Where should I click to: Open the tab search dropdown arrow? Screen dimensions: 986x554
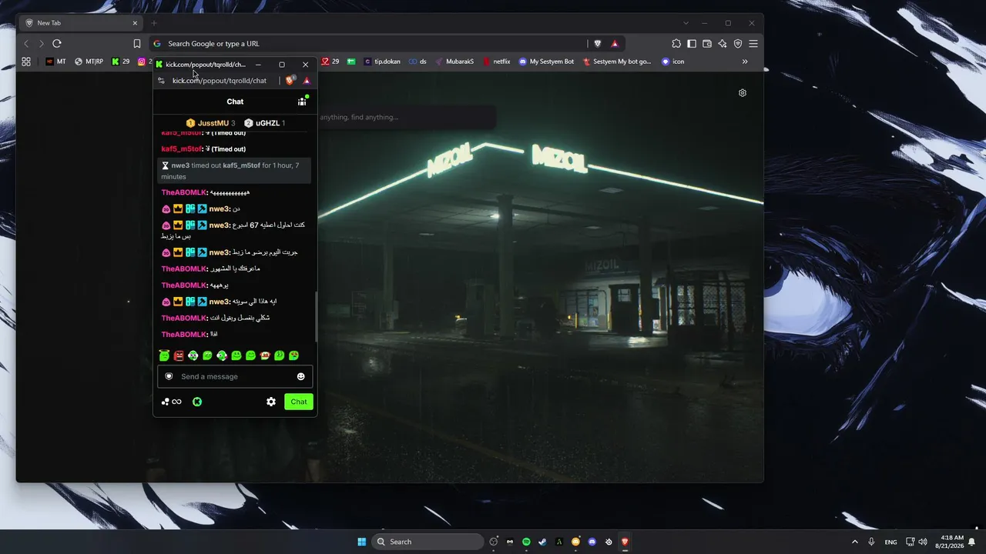pyautogui.click(x=686, y=23)
